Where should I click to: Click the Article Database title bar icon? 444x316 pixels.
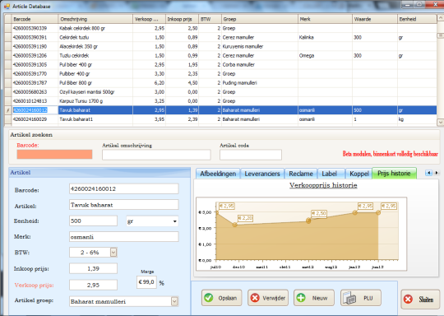pyautogui.click(x=7, y=6)
